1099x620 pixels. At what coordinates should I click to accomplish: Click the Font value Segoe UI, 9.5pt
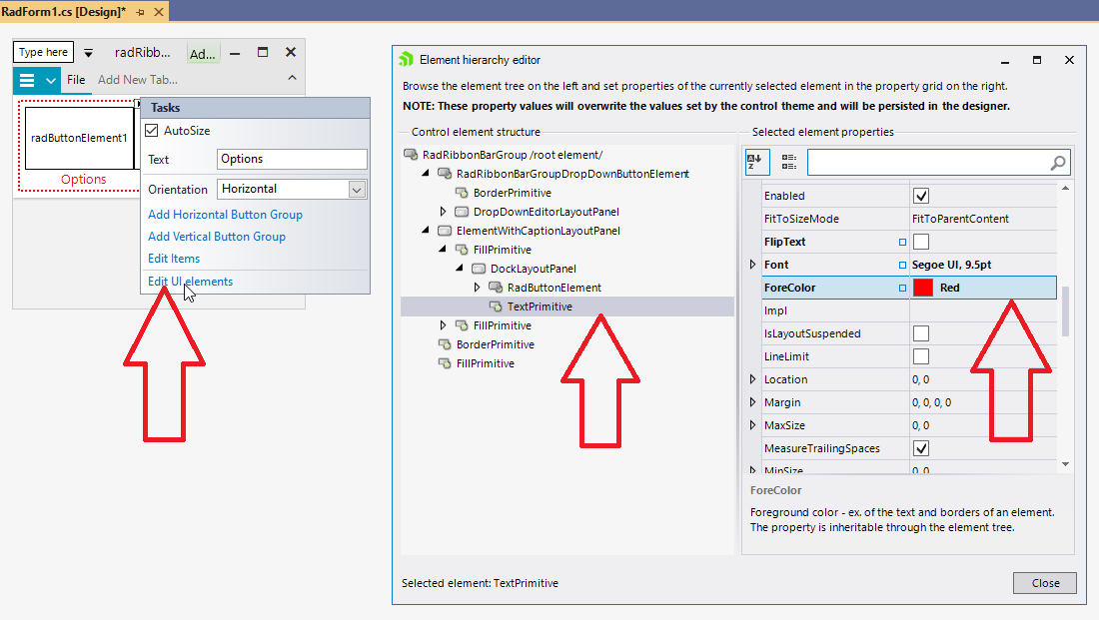tap(951, 265)
